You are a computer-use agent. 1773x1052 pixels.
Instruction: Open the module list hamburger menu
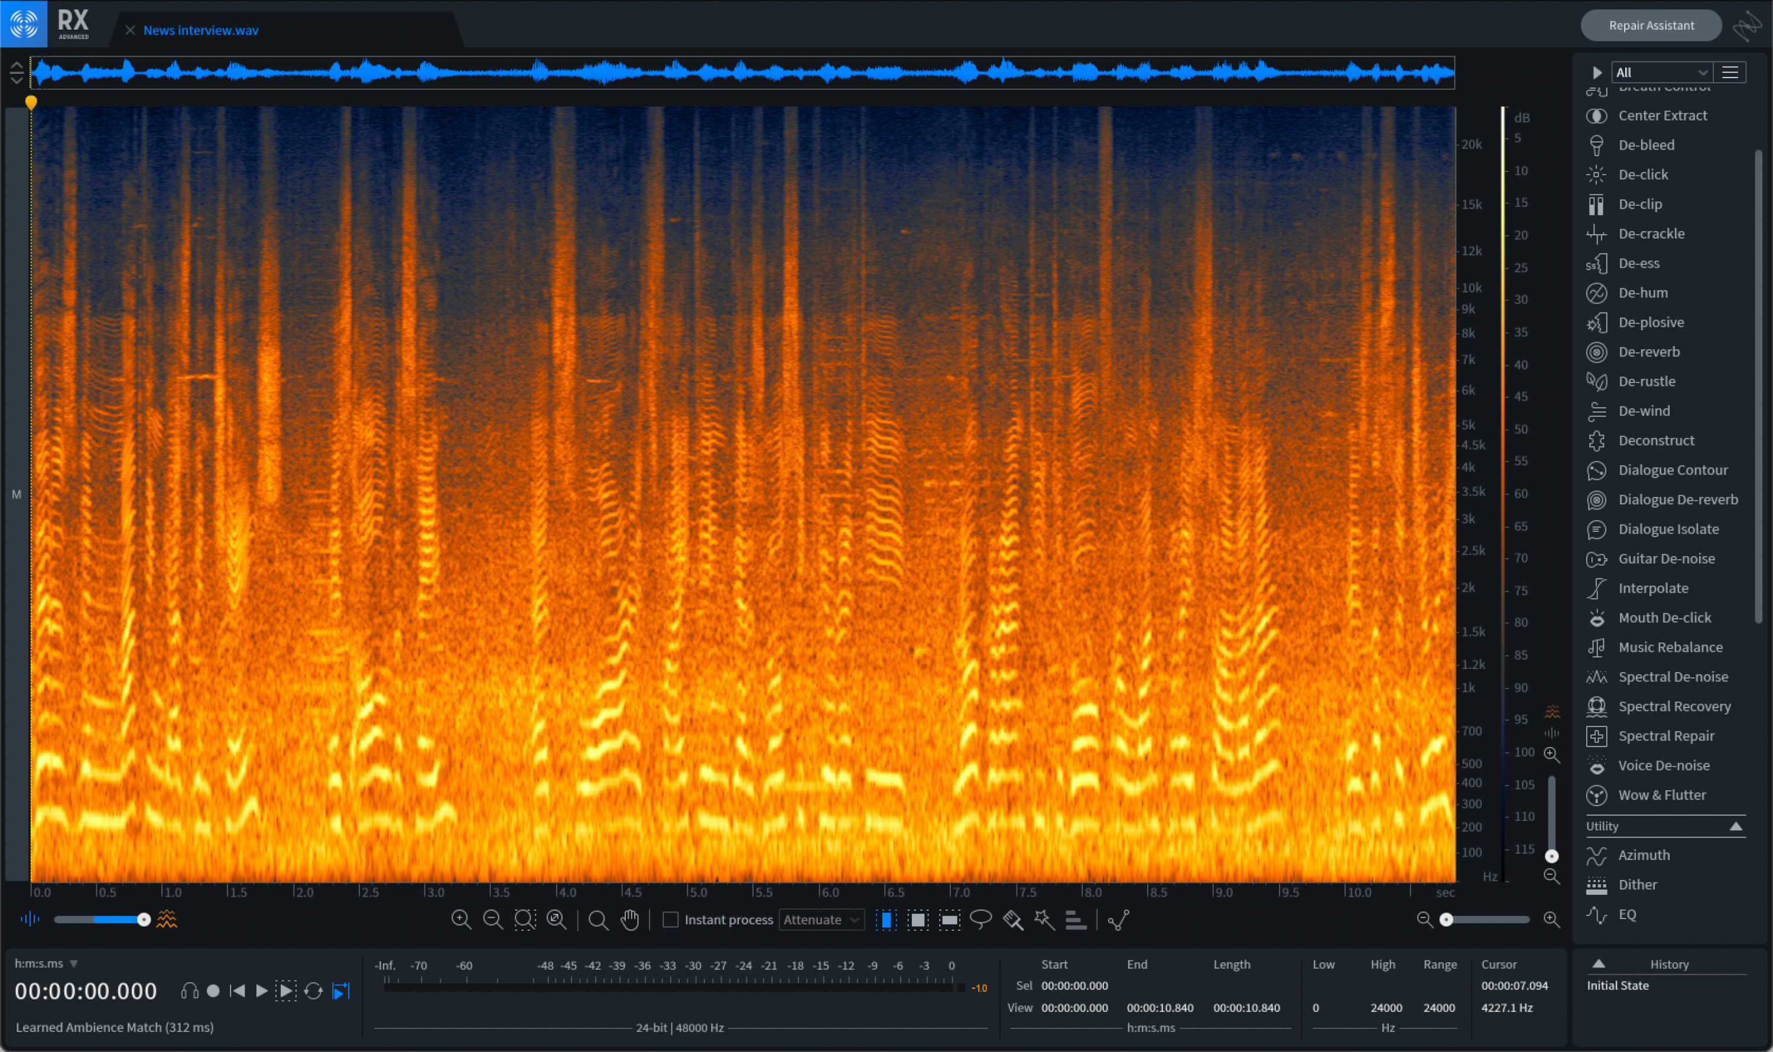pos(1730,72)
